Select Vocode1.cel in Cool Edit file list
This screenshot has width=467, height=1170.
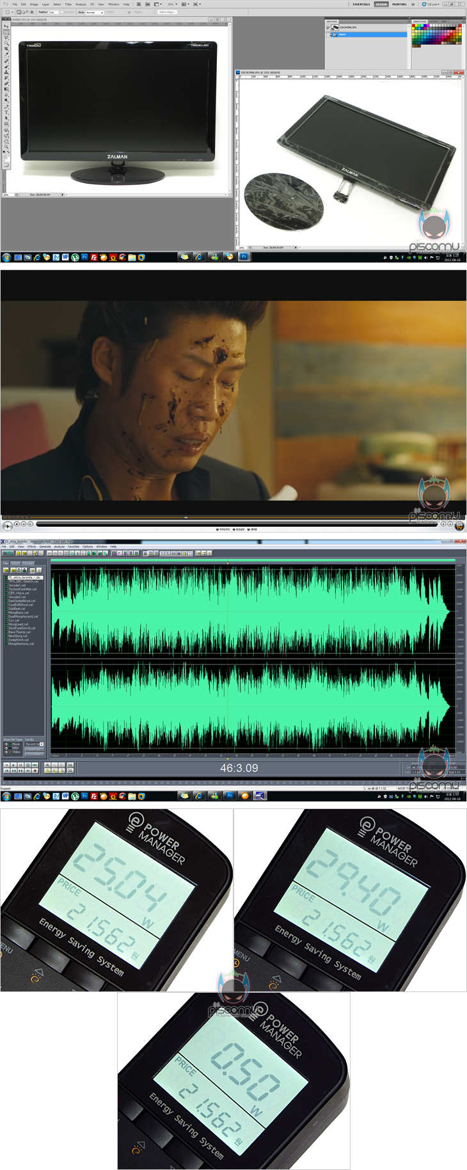pos(17,586)
